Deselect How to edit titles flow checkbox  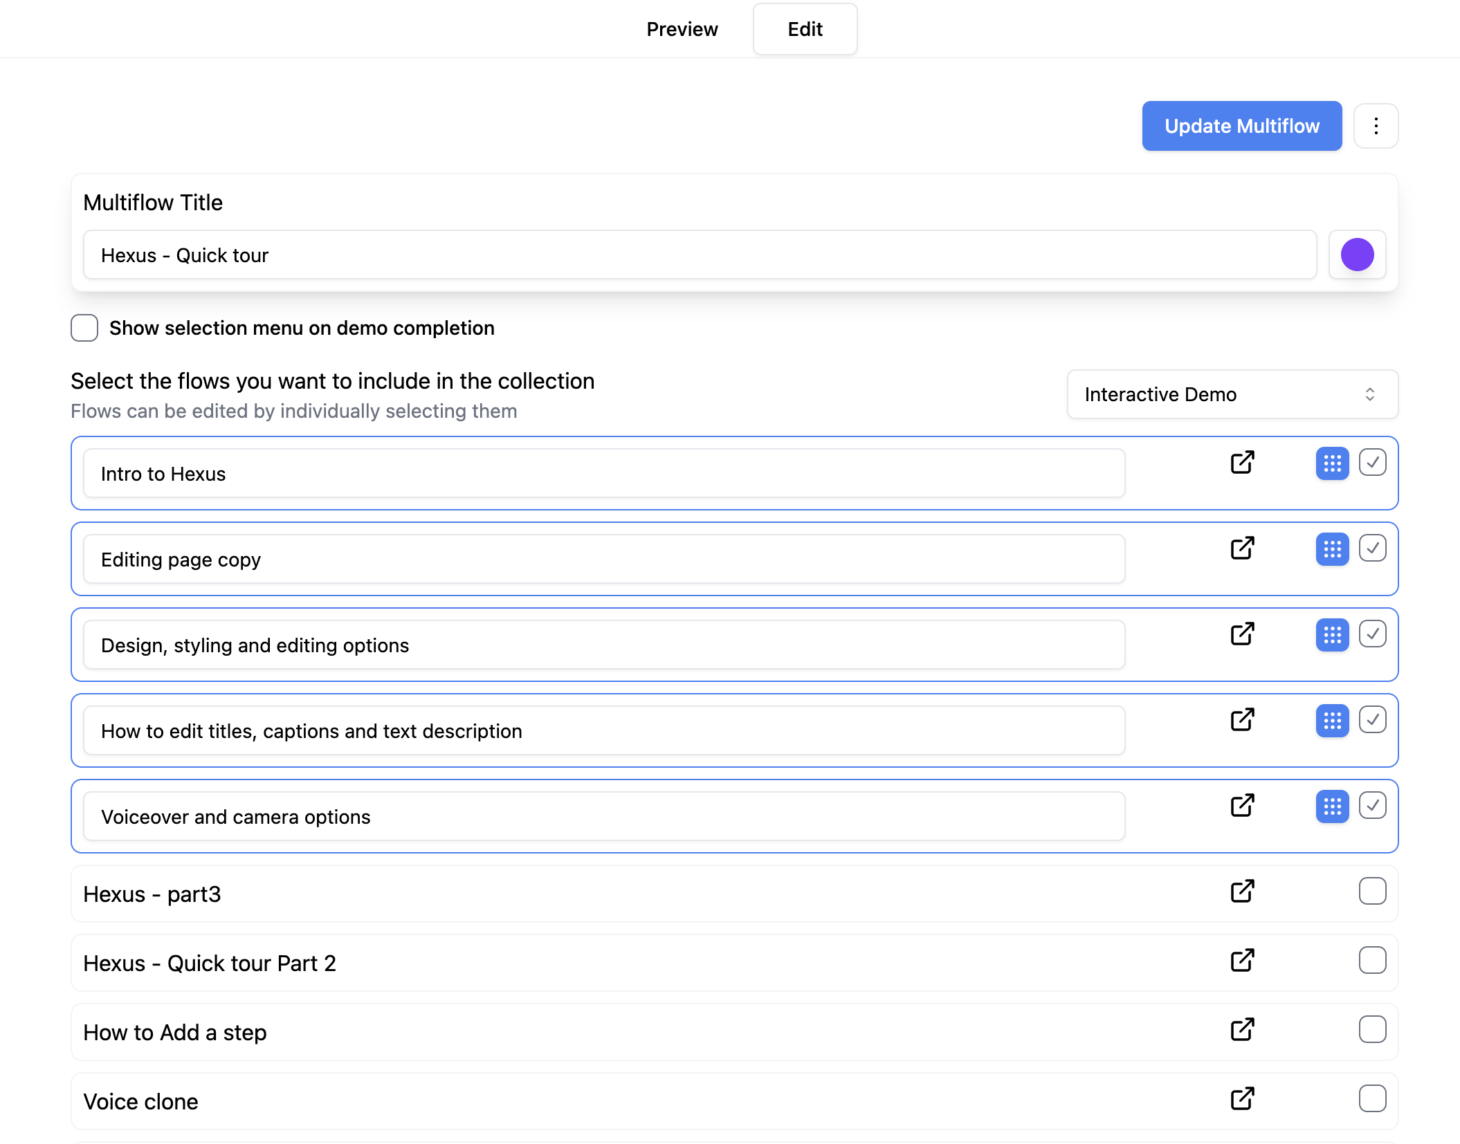point(1373,720)
